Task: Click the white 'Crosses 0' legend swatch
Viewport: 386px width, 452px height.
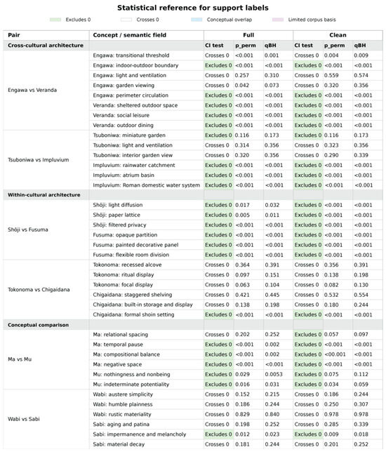Action: [126, 20]
